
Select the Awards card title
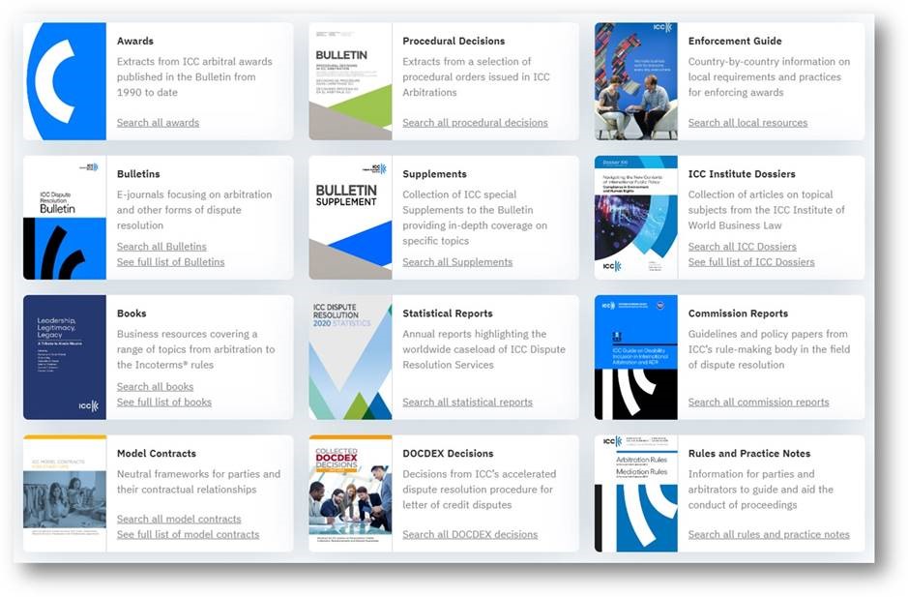click(x=135, y=42)
